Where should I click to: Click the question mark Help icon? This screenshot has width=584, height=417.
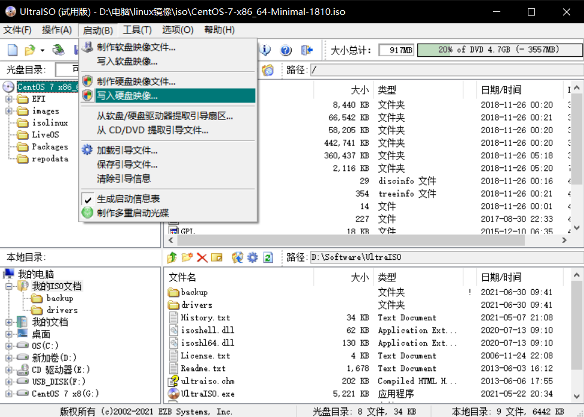pyautogui.click(x=286, y=50)
